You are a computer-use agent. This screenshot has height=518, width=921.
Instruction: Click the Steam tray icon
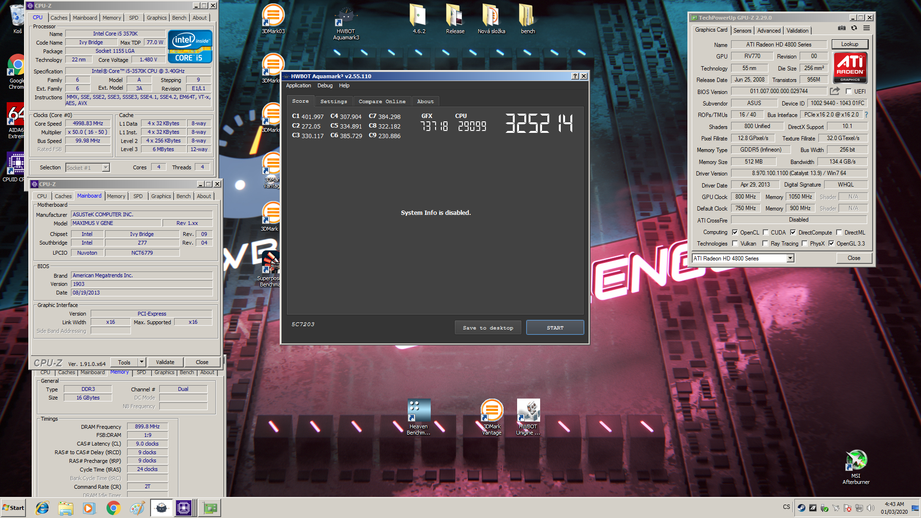[801, 507]
